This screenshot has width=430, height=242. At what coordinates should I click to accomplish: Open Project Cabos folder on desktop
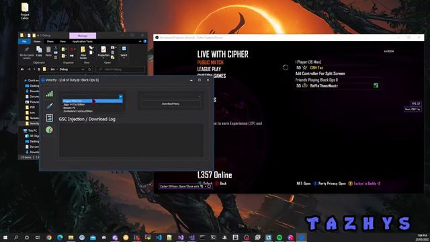[x=25, y=11]
